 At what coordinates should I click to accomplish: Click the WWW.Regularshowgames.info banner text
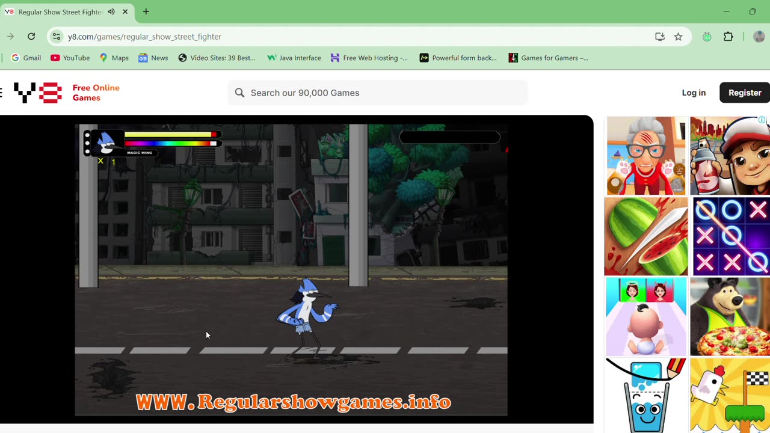[x=294, y=402]
